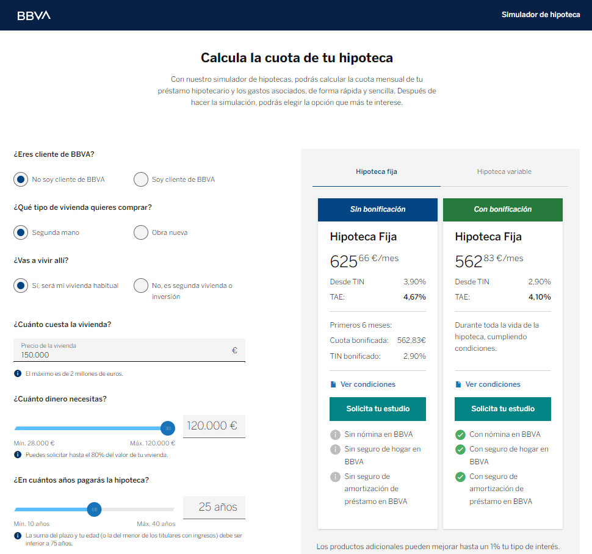Choose Obra nueva housing type
Screen dimensions: 592x554
pos(141,232)
